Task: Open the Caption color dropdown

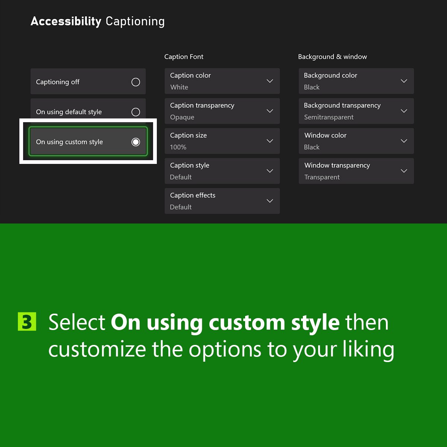Action: [222, 81]
